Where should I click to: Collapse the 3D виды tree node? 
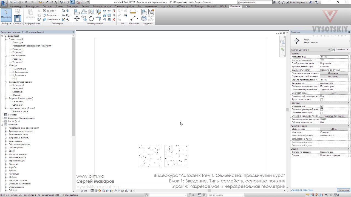5,65
